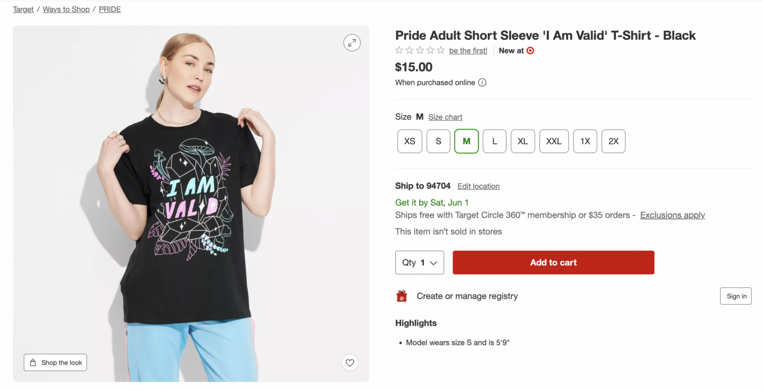Click the five-star rating icons

[420, 51]
